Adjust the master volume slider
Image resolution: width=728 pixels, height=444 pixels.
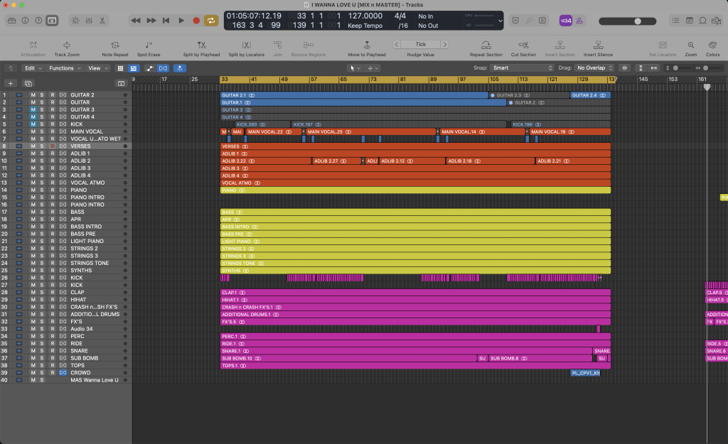(x=637, y=21)
